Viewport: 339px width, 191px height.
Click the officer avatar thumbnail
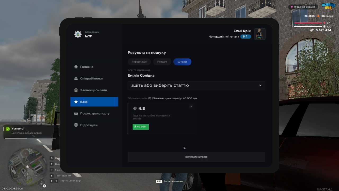click(260, 34)
